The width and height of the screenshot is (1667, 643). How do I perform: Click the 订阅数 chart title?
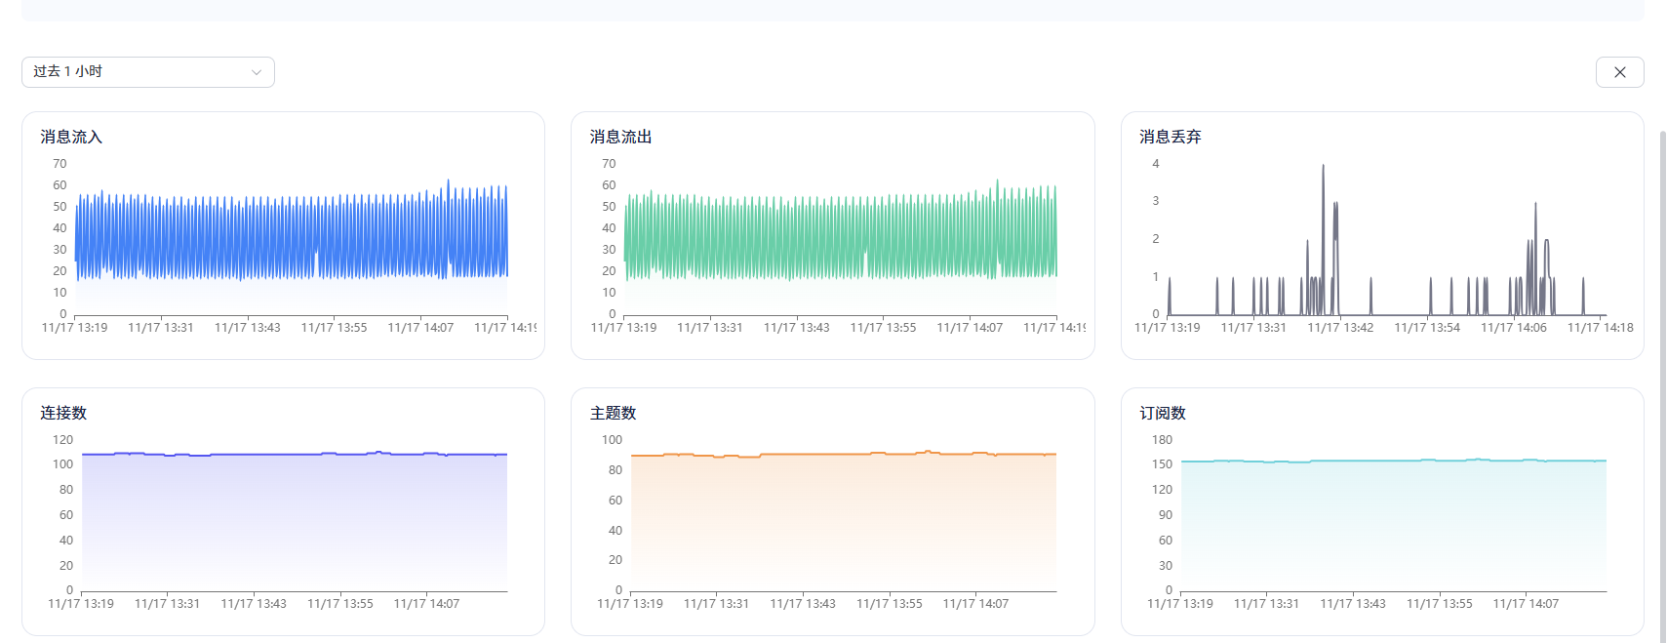(x=1163, y=414)
